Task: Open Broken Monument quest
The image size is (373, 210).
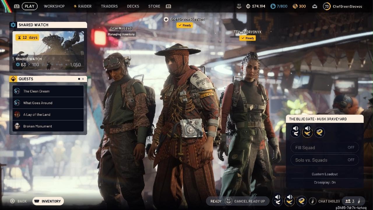Action: point(48,126)
